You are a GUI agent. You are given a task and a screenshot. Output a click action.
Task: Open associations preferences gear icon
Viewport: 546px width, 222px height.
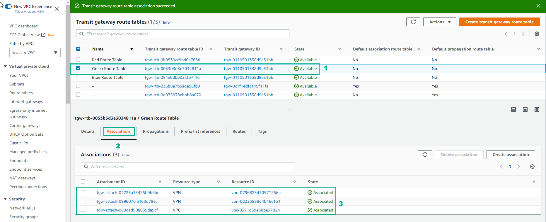[532, 167]
